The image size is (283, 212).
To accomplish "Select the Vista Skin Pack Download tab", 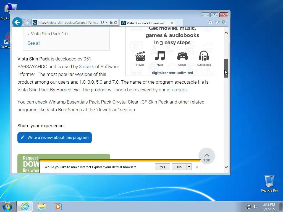I will coord(145,23).
